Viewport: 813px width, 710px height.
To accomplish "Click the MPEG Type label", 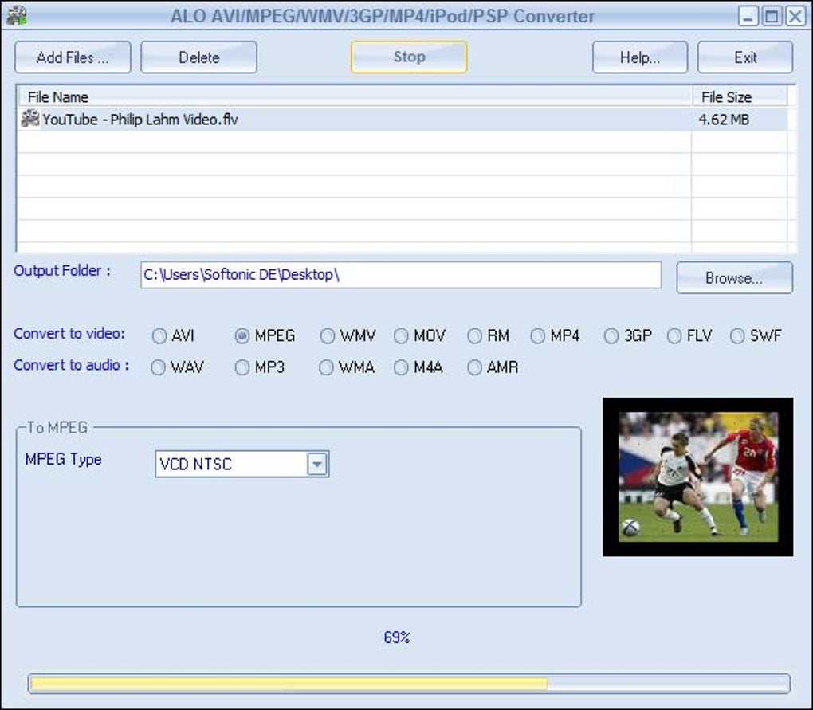I will pyautogui.click(x=63, y=460).
